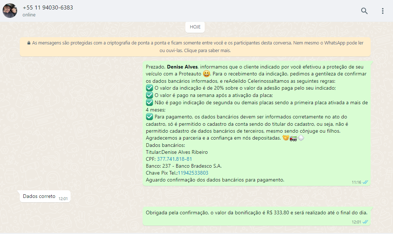Click read ticks on the bonificação message
Image resolution: width=393 pixels, height=234 pixels.
click(365, 222)
